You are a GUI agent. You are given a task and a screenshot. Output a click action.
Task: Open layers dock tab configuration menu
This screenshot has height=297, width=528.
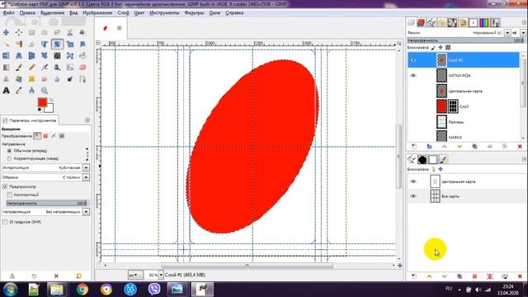pos(524,22)
